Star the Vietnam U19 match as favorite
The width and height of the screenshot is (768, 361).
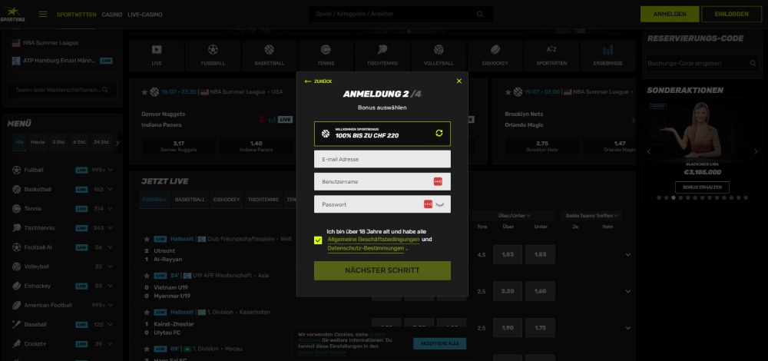tap(145, 275)
